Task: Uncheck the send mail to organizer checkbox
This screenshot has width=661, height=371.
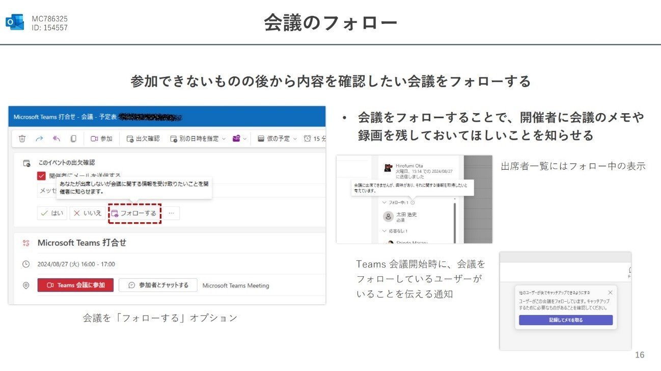Action: point(42,176)
